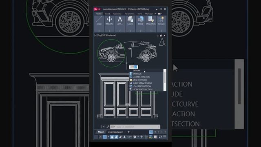Expand the Properties panel flyout arrow
This screenshot has width=261, height=147.
pyautogui.click(x=151, y=31)
